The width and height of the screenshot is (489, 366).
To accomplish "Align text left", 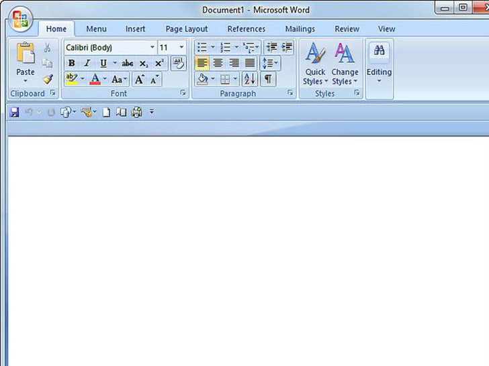I will click(202, 63).
